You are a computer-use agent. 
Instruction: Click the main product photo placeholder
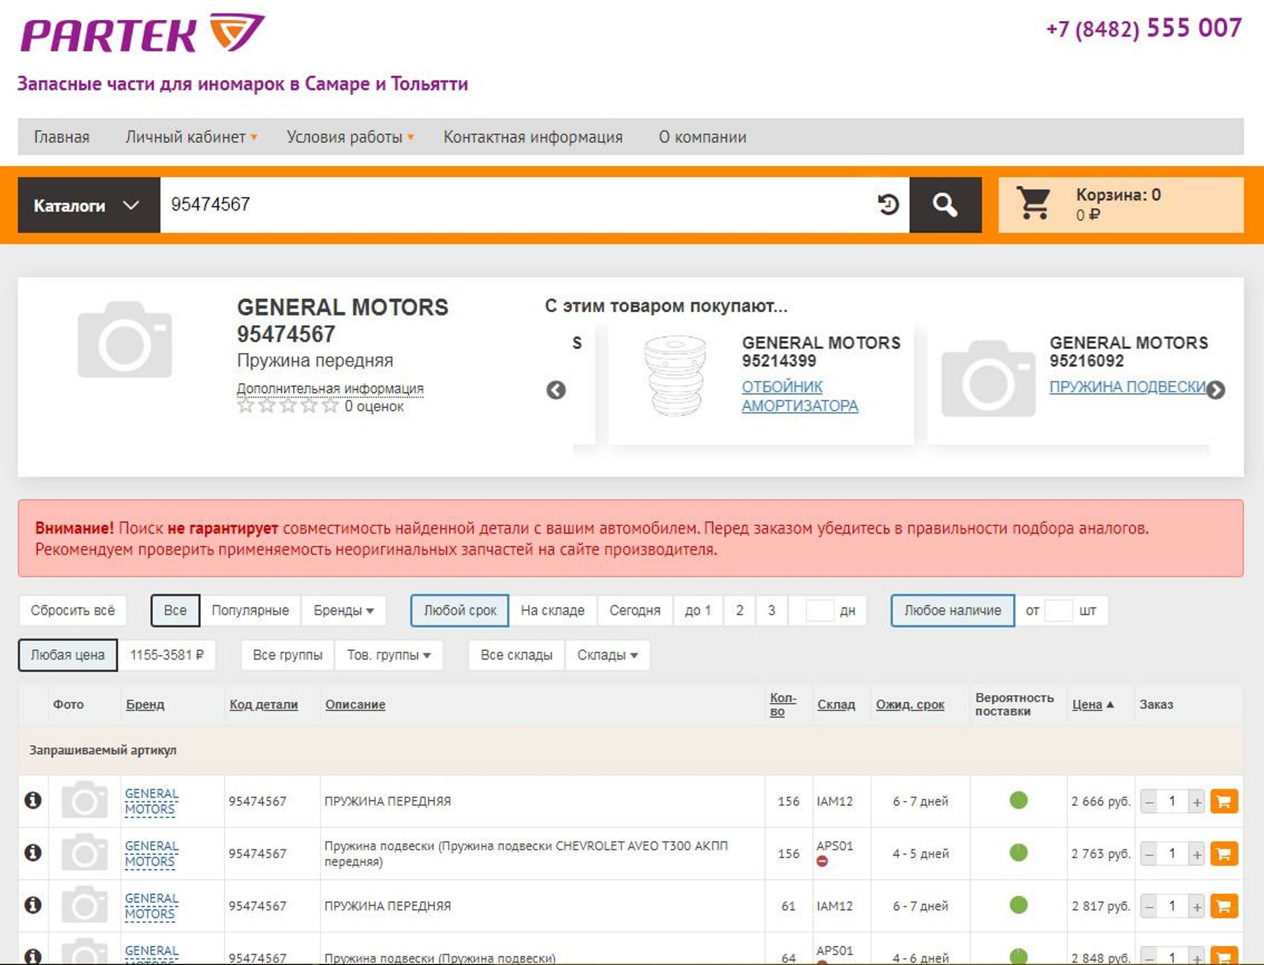point(124,340)
